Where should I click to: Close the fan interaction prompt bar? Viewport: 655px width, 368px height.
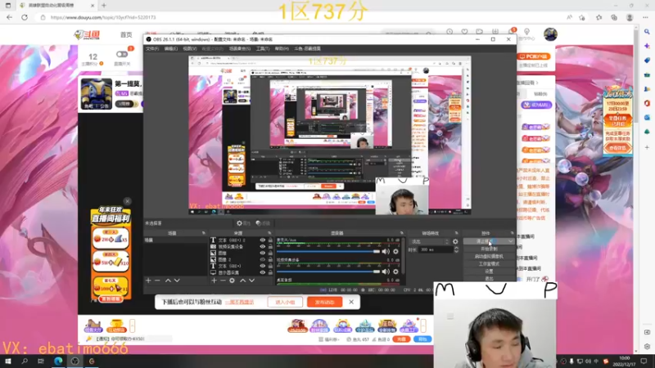point(351,302)
